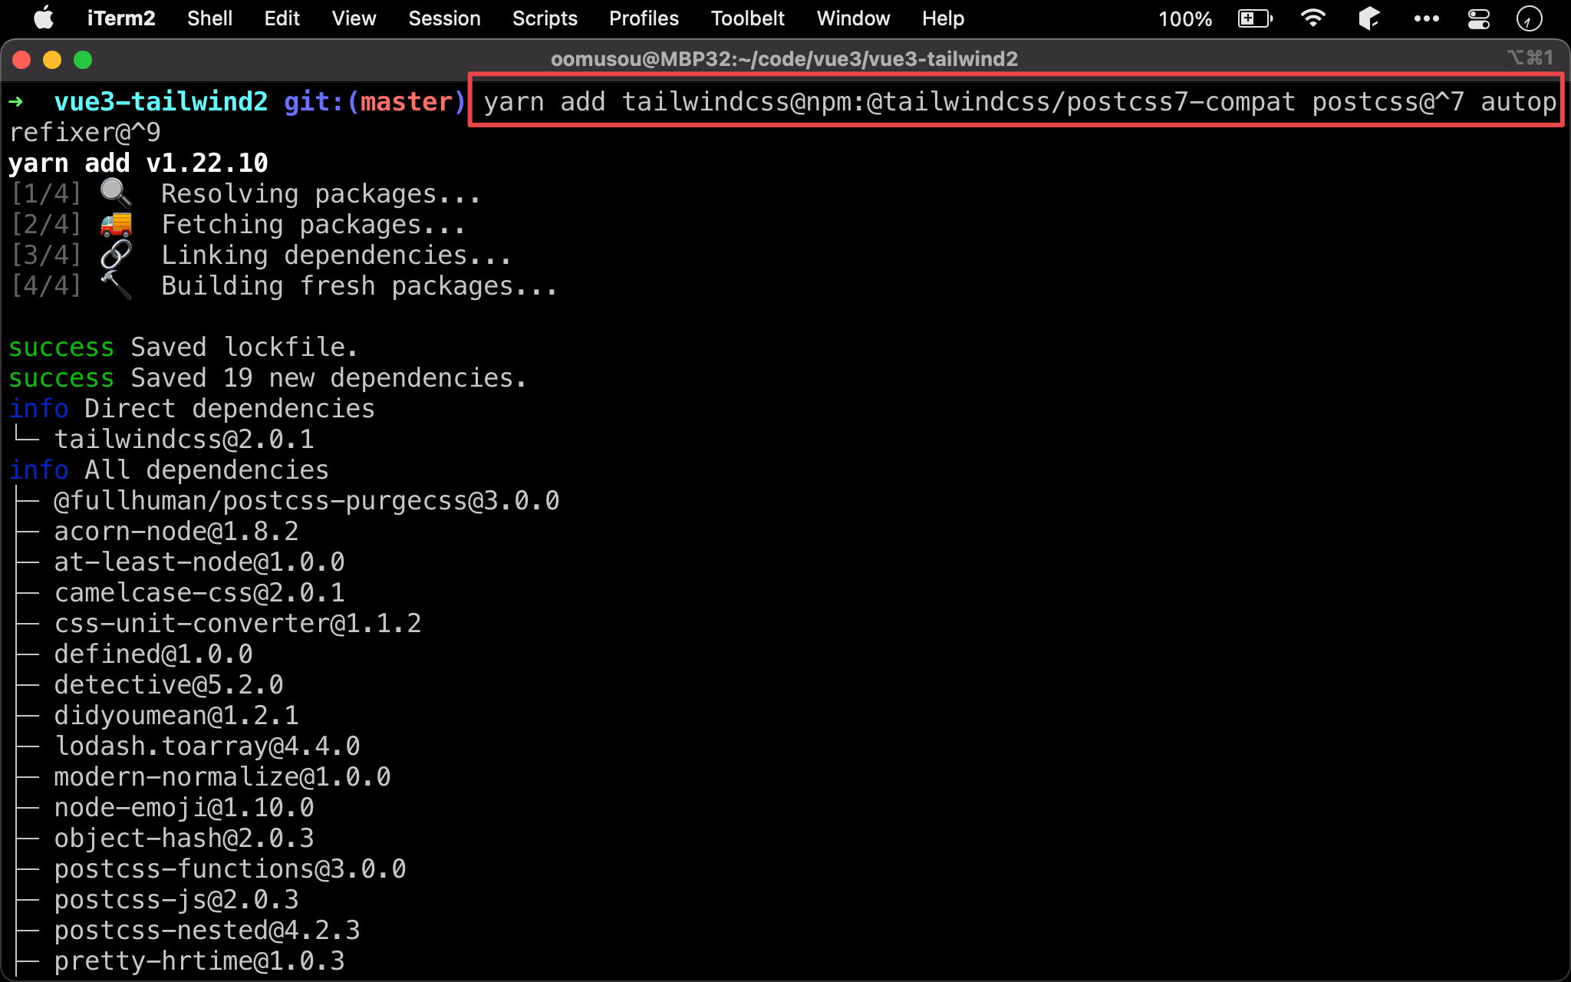Screen dimensions: 1571x982
Task: Click the cube-shaped menu bar icon
Action: [x=1369, y=18]
